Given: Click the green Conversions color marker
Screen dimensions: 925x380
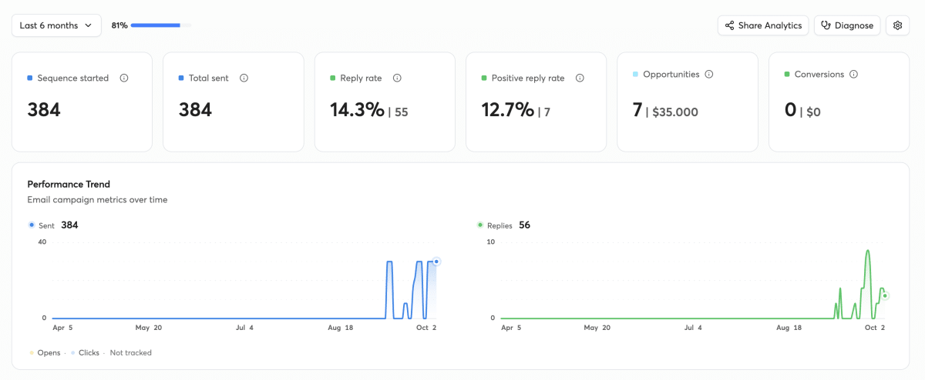Looking at the screenshot, I should (787, 75).
